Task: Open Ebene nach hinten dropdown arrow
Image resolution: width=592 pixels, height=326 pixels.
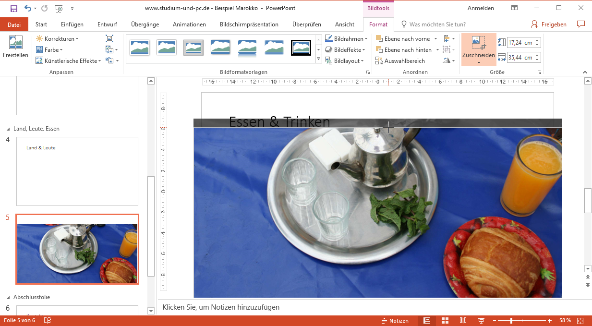Action: [437, 49]
